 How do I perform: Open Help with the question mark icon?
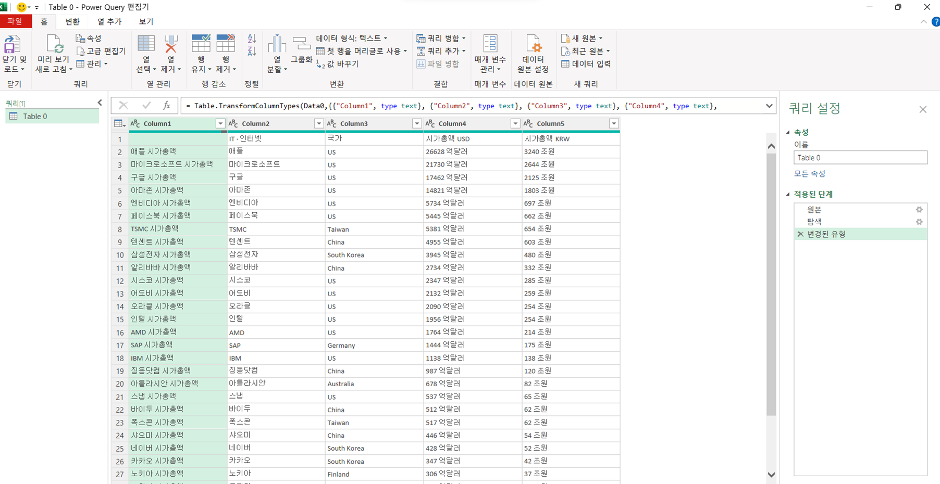(x=936, y=22)
